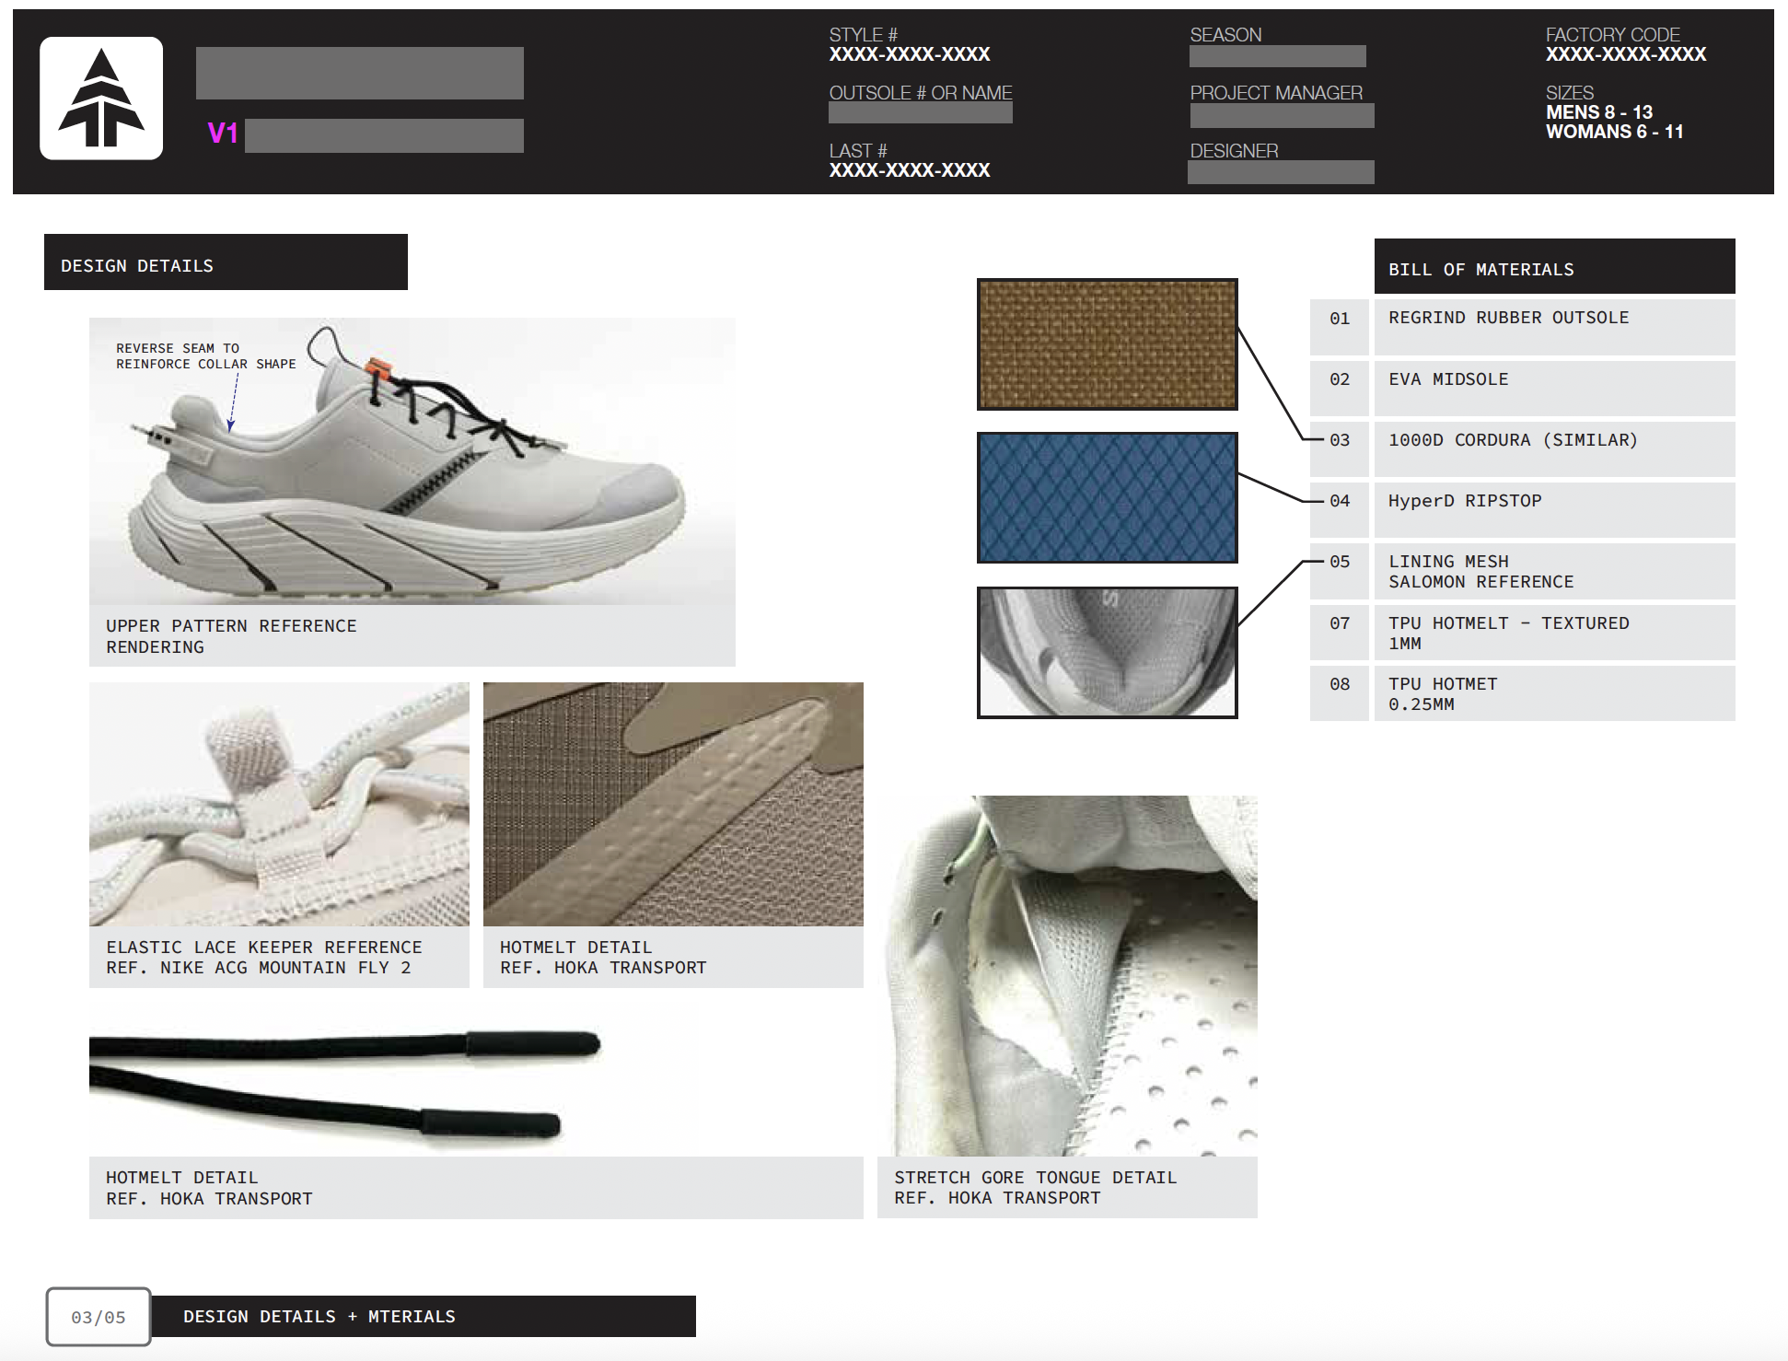1788x1361 pixels.
Task: Click the Project Manager field
Action: click(x=1282, y=116)
